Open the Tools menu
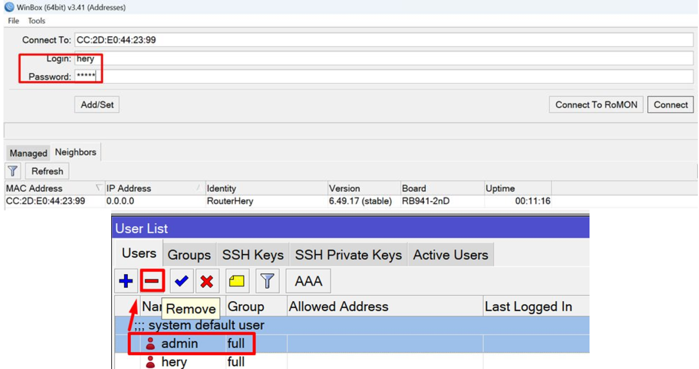The height and width of the screenshot is (369, 699). pyautogui.click(x=36, y=21)
